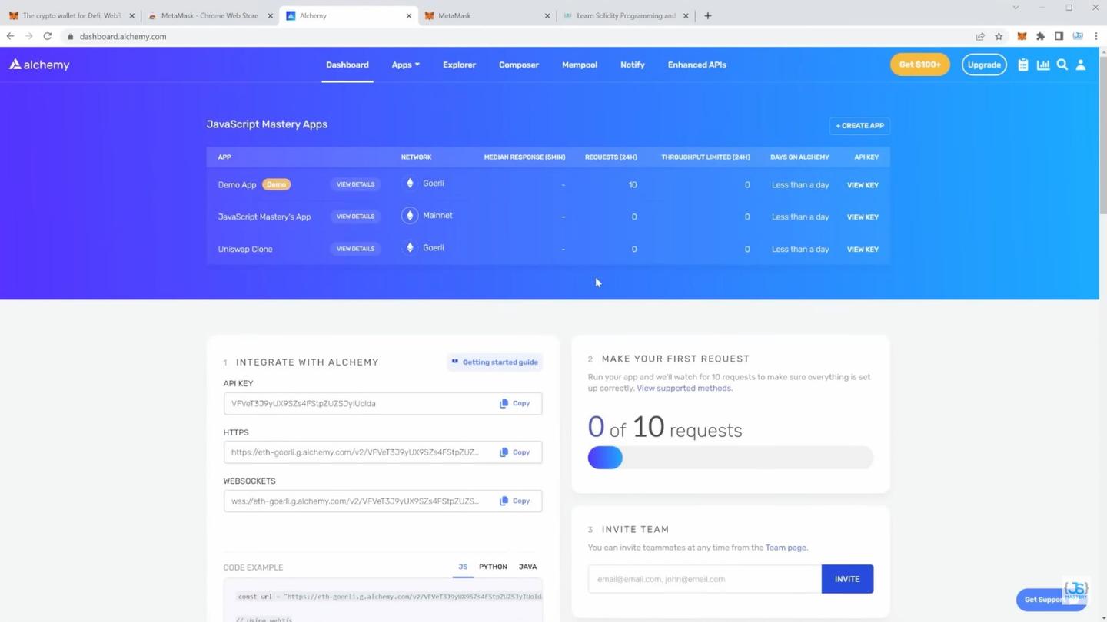Open the View supported methods link
1107x622 pixels.
(684, 389)
